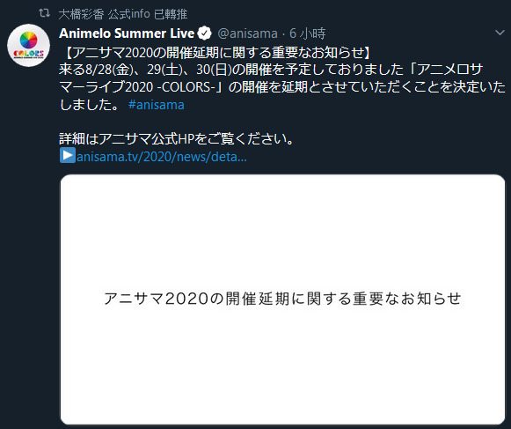Open the white link preview card
The image size is (511, 429).
(282, 300)
